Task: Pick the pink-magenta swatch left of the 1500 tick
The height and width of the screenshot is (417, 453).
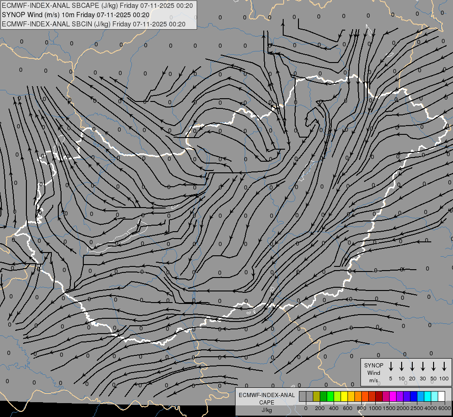Action: point(386,397)
